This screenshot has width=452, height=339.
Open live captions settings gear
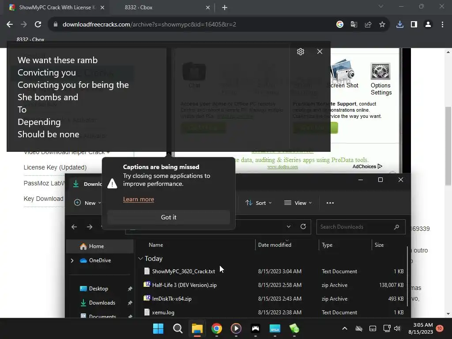pos(300,52)
